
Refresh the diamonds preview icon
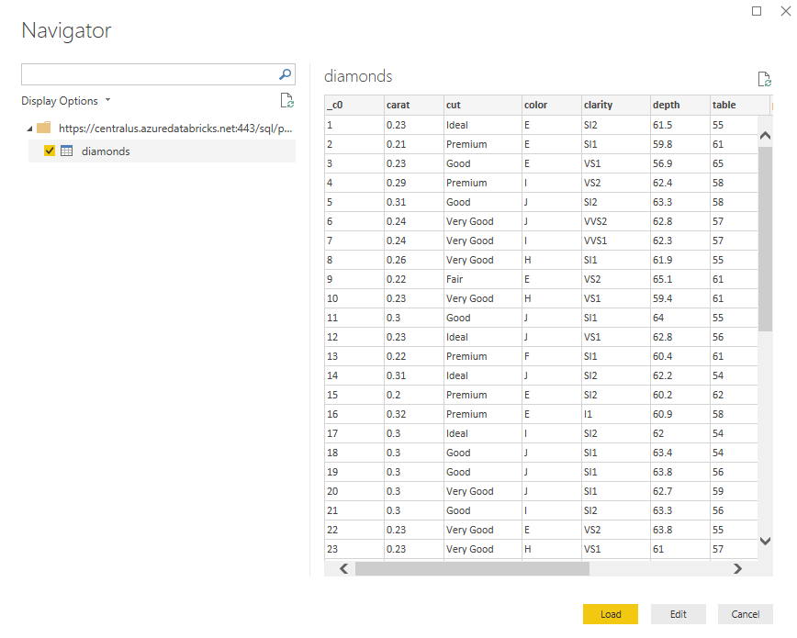765,79
